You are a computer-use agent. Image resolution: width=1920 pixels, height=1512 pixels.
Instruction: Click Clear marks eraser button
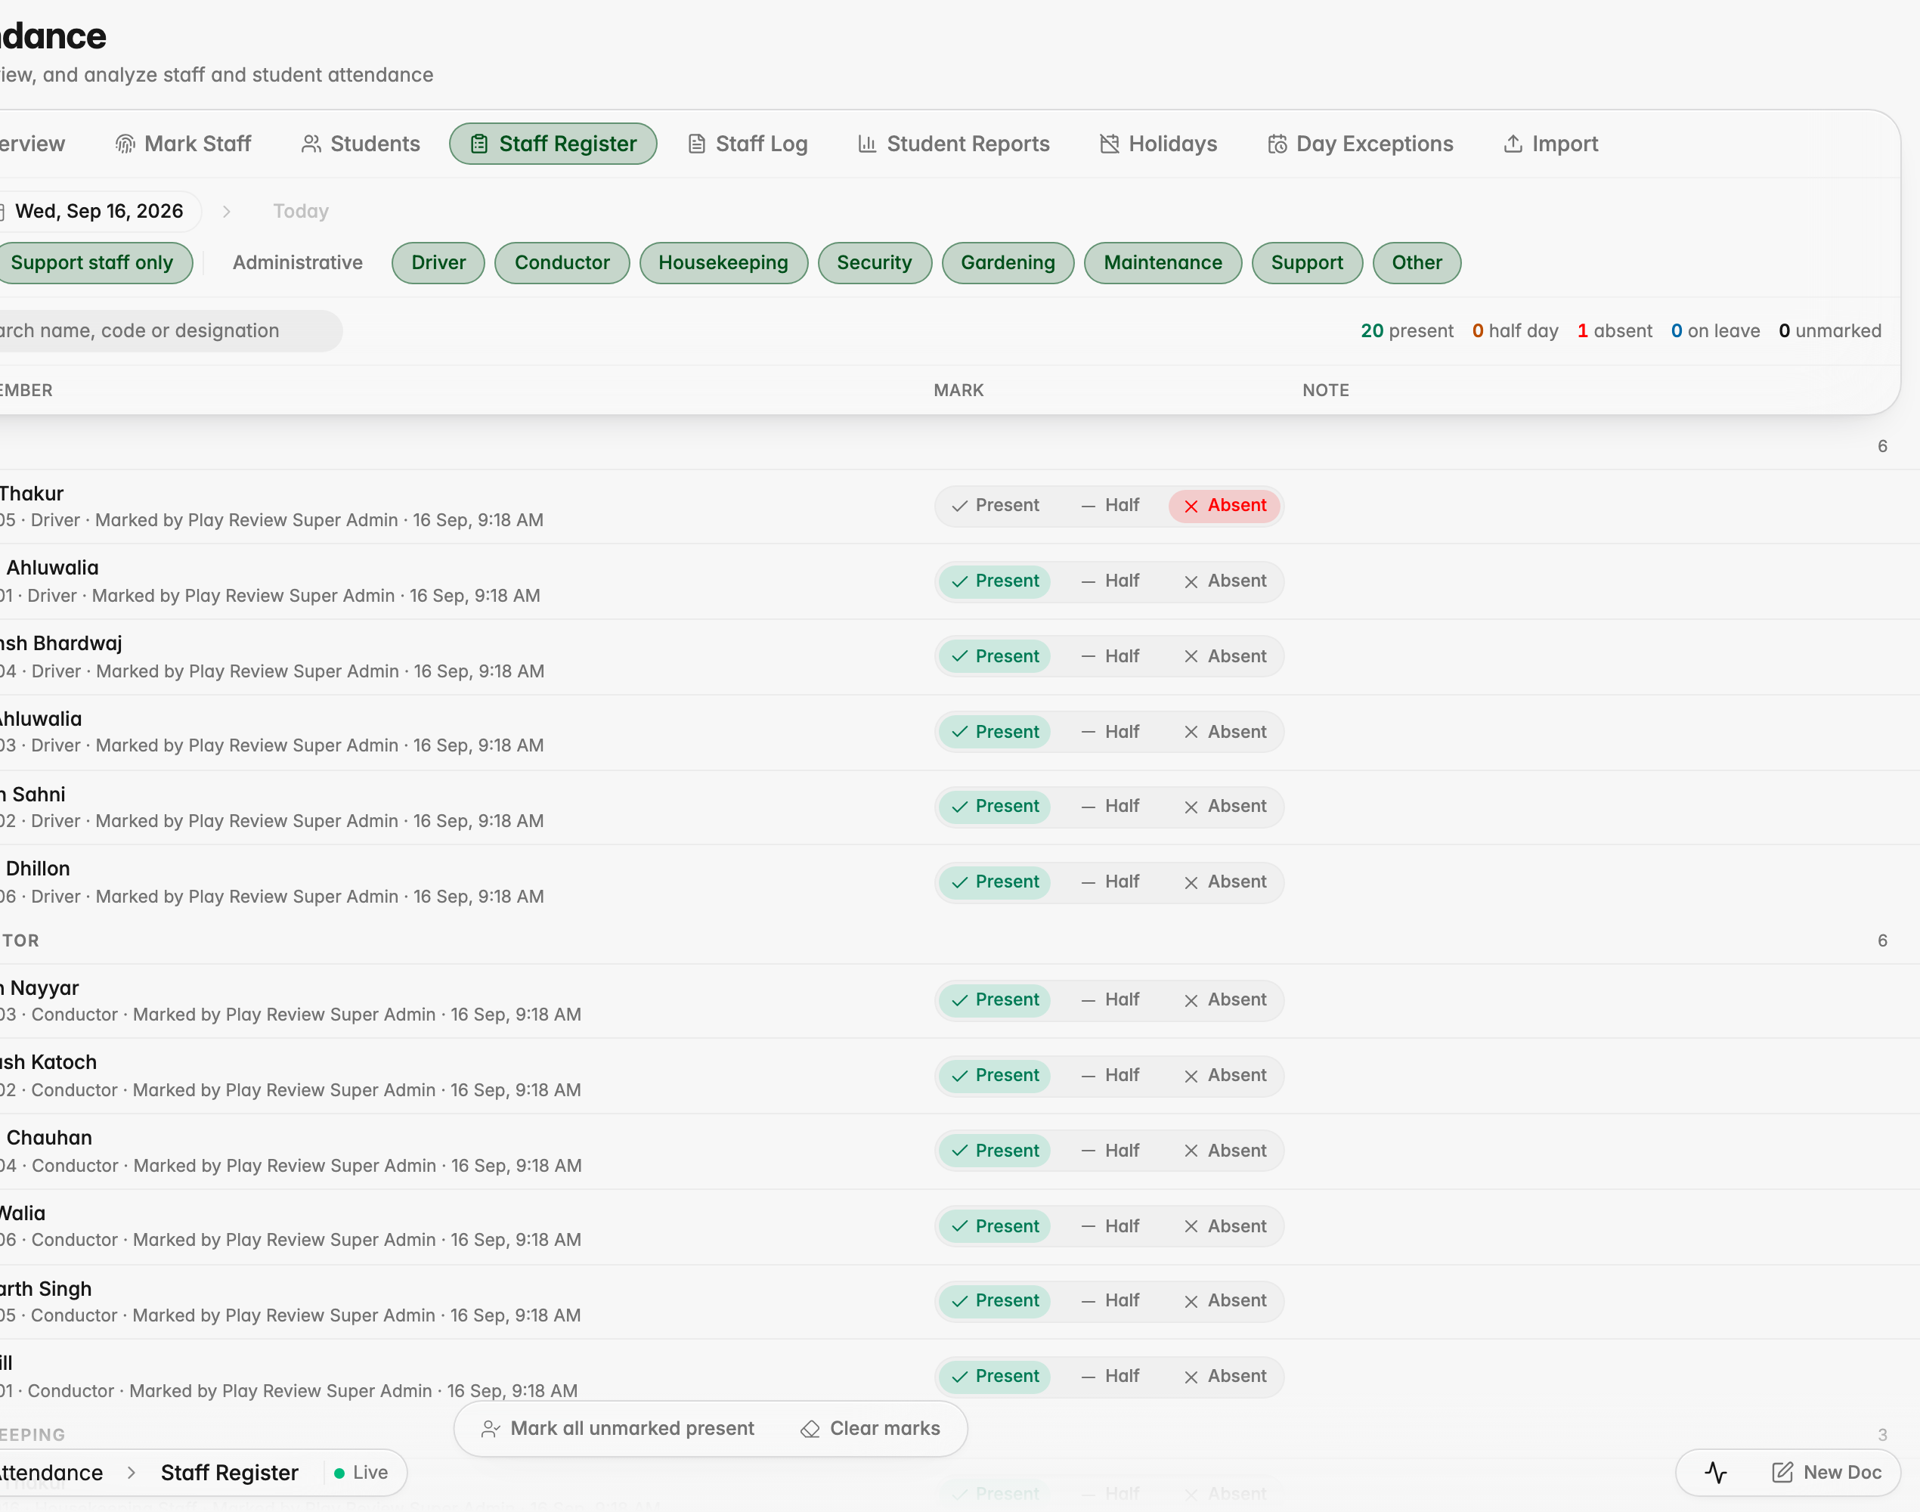(870, 1428)
